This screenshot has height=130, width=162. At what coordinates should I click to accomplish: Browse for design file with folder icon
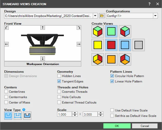point(102,16)
